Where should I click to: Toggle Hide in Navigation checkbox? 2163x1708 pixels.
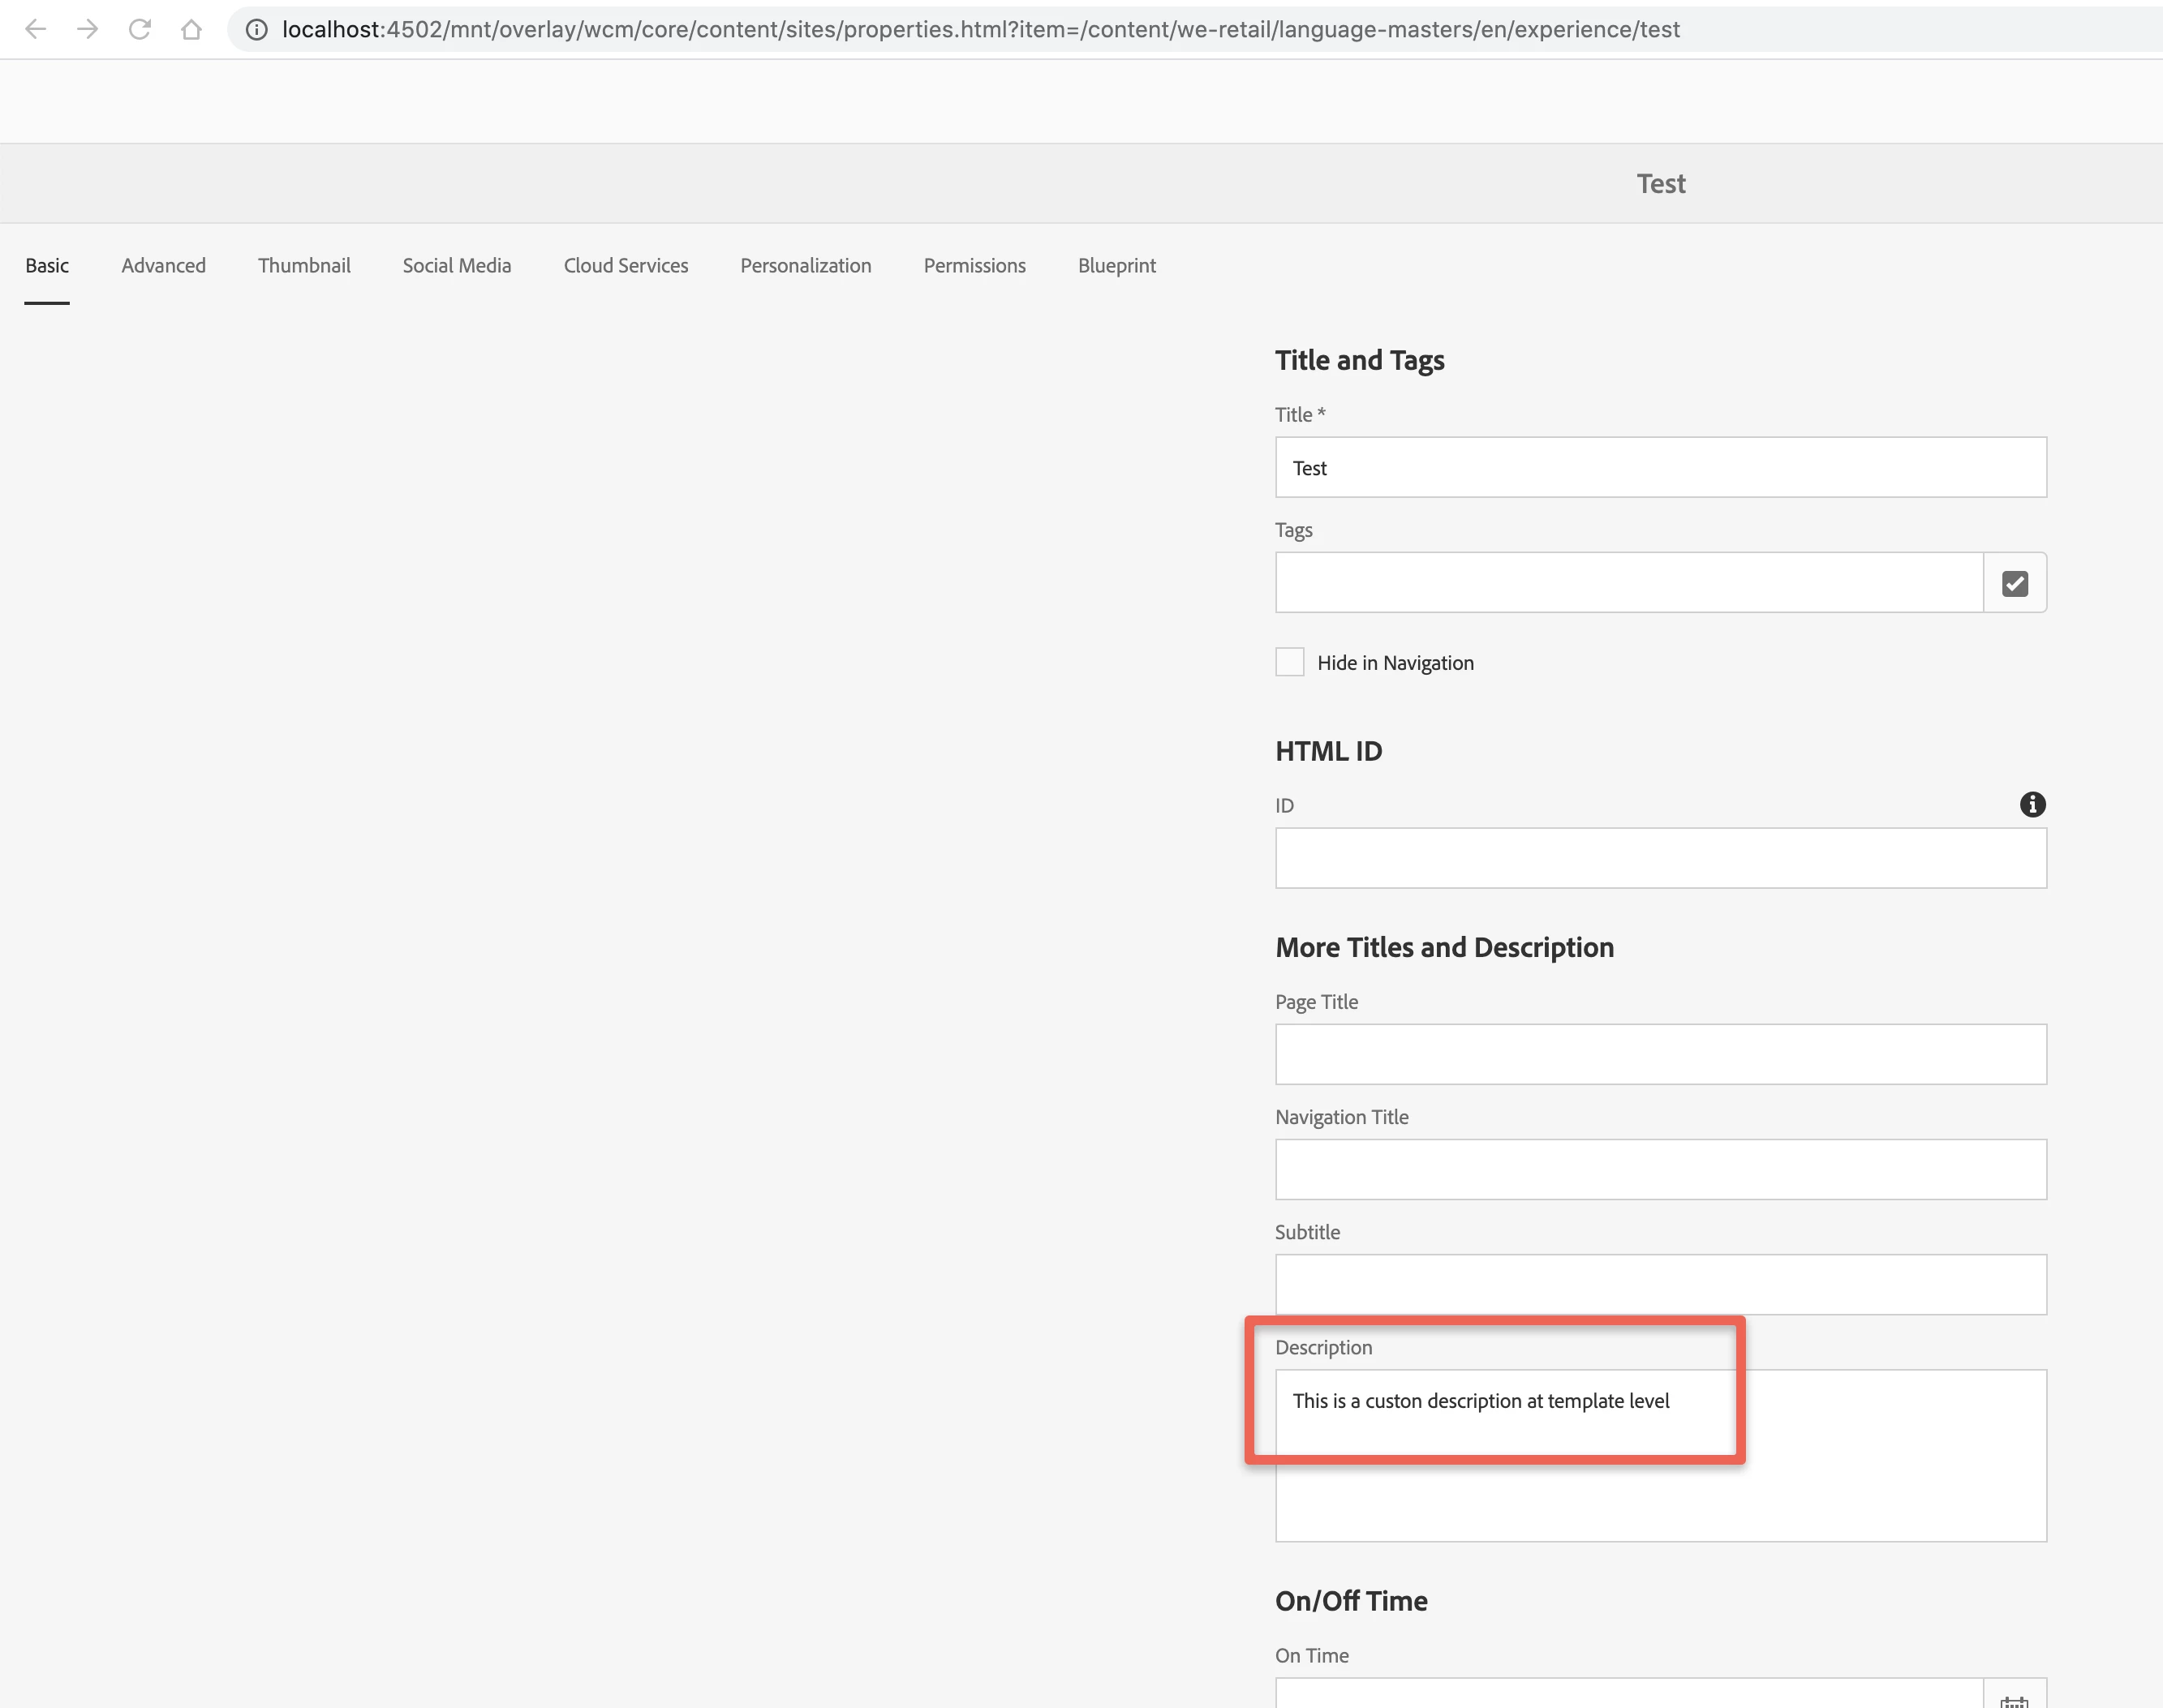[x=1289, y=662]
